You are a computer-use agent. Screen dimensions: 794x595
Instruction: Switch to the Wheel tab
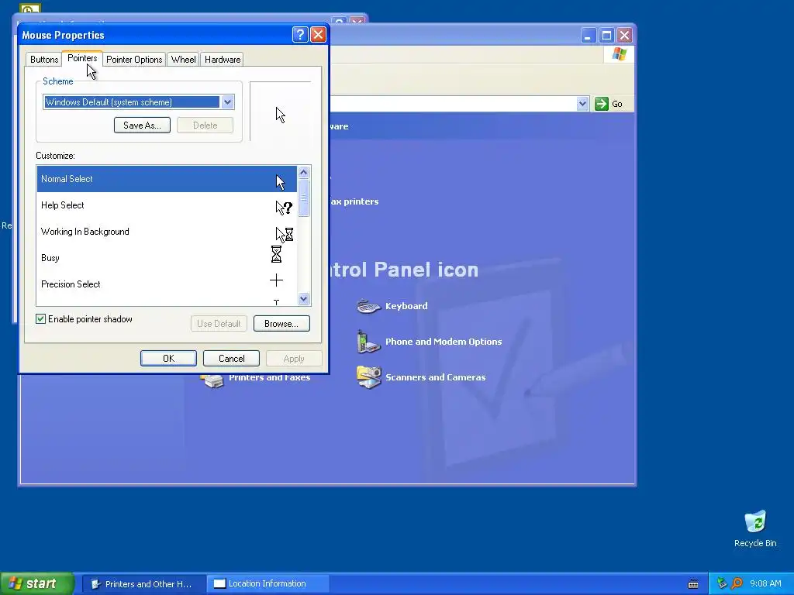pyautogui.click(x=183, y=59)
